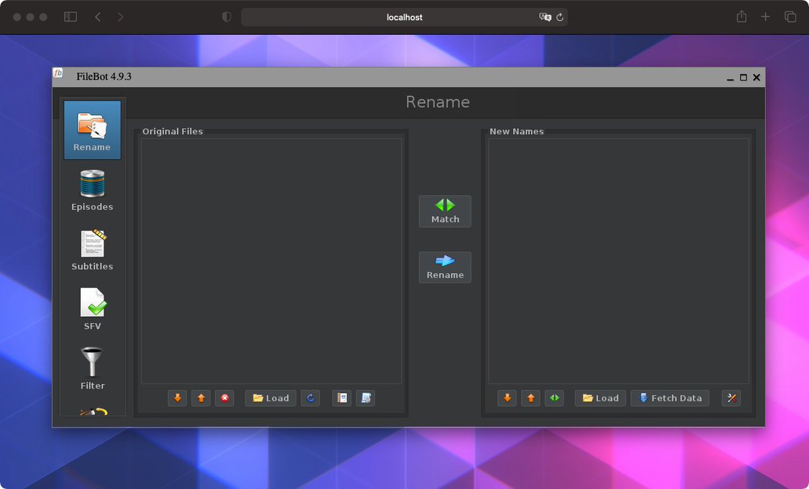Move down arrow under New Names
Screen dimensions: 809x489
[507, 398]
